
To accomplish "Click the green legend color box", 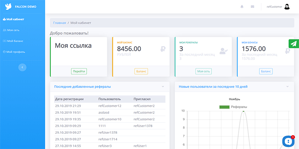I will 224,107.
